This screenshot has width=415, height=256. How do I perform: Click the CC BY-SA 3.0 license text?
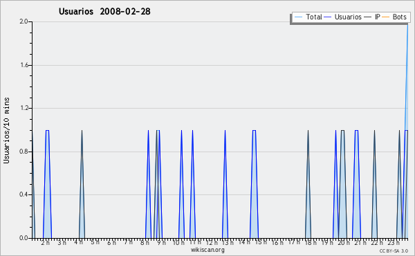point(394,250)
